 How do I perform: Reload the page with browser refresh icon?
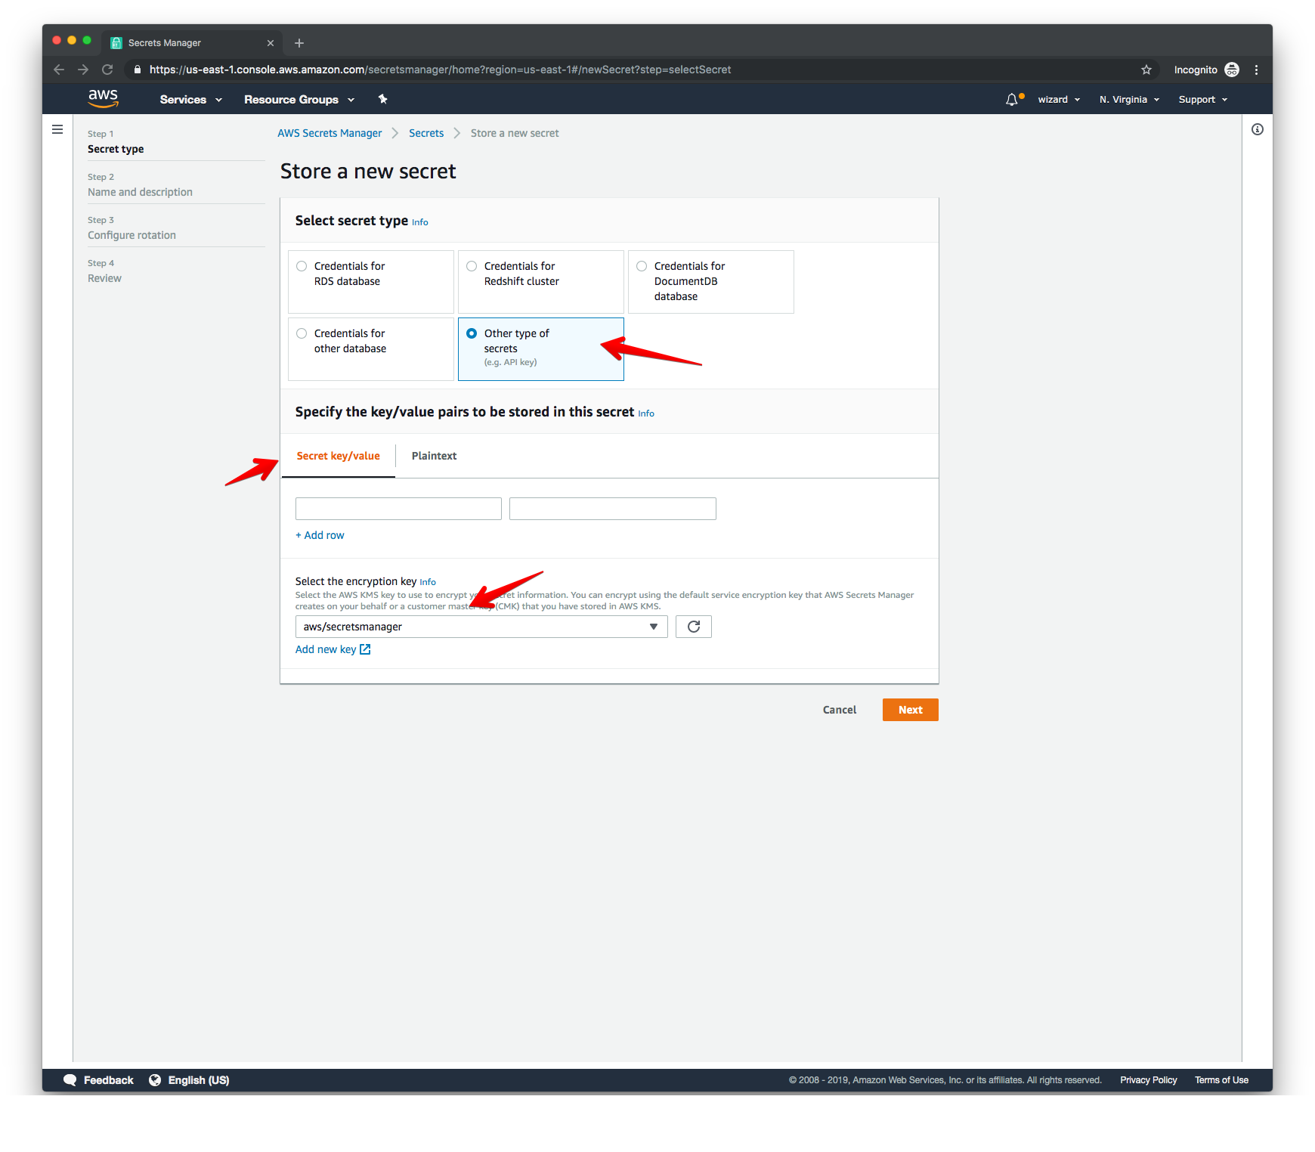[107, 70]
